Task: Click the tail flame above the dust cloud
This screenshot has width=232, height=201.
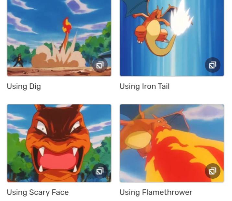Action: [67, 25]
